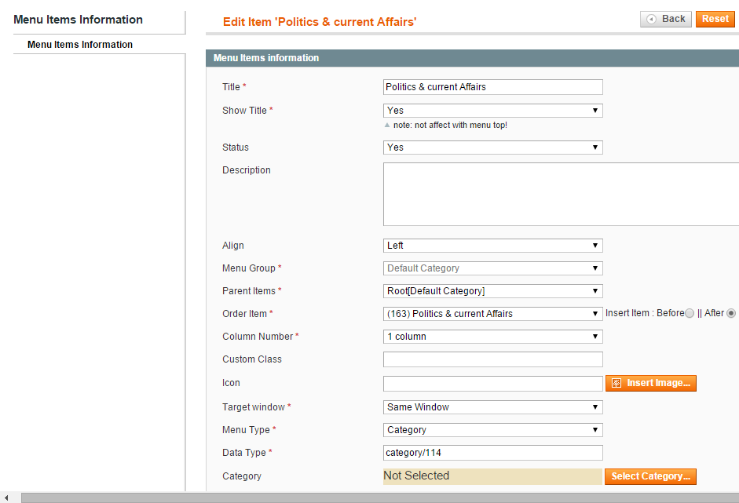Click the scrollbar left arrow icon
The width and height of the screenshot is (739, 503).
(x=6, y=498)
